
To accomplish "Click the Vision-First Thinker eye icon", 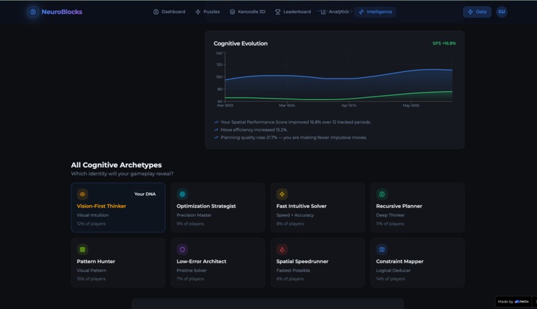I will [83, 194].
